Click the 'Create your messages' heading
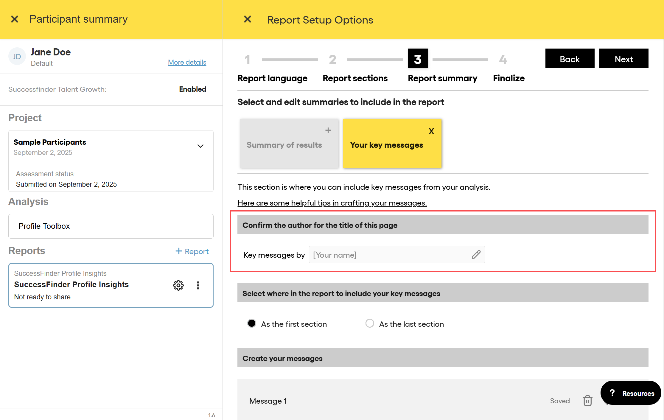The width and height of the screenshot is (664, 420). 282,358
